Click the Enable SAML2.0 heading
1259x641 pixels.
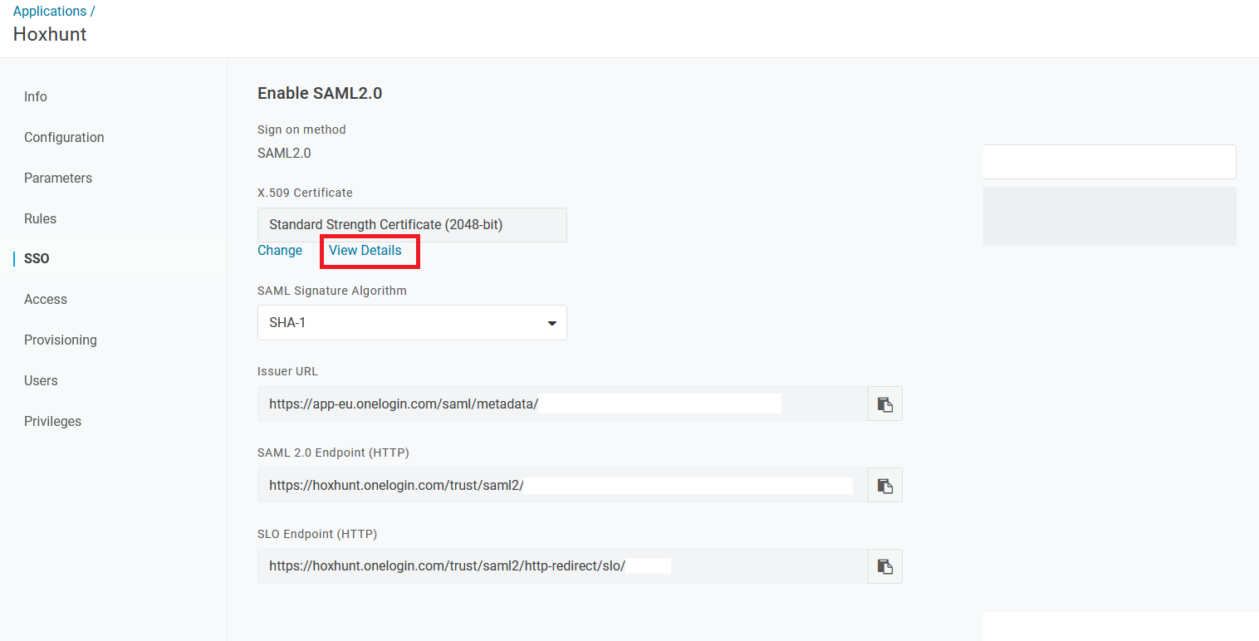tap(320, 93)
